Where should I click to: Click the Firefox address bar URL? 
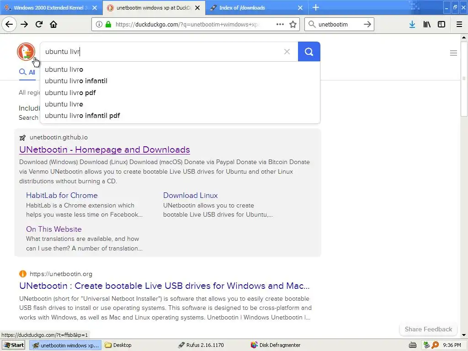click(x=187, y=24)
